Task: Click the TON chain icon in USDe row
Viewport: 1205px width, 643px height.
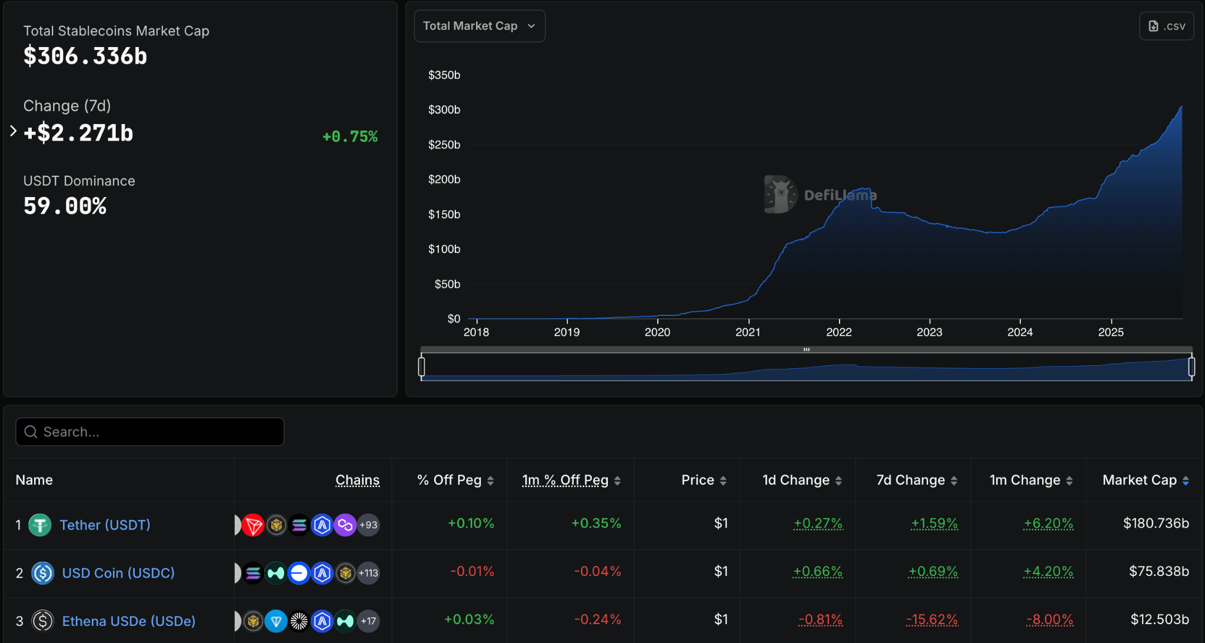Action: click(276, 621)
